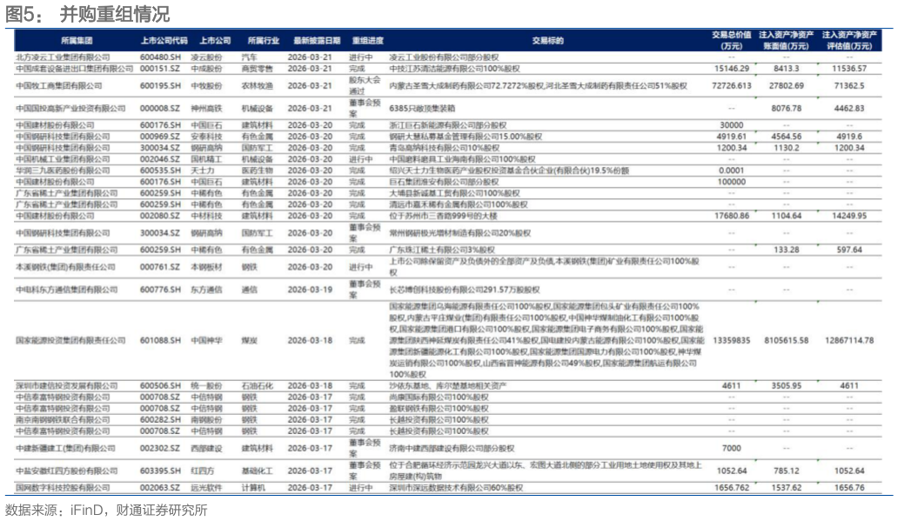The width and height of the screenshot is (898, 521).
Task: Select stock code 000151.SZ
Action: click(160, 69)
